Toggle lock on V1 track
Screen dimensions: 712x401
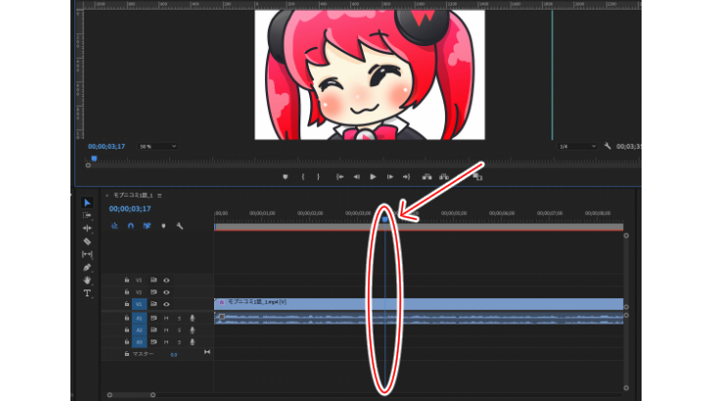coord(127,304)
